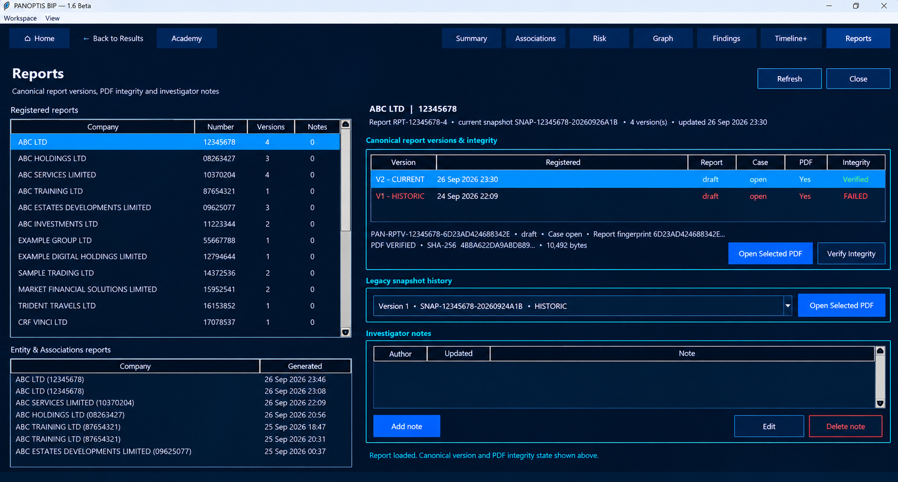
Task: Select MARKET FINANCIAL SOLUTIONS LIMITED row
Action: [175, 290]
